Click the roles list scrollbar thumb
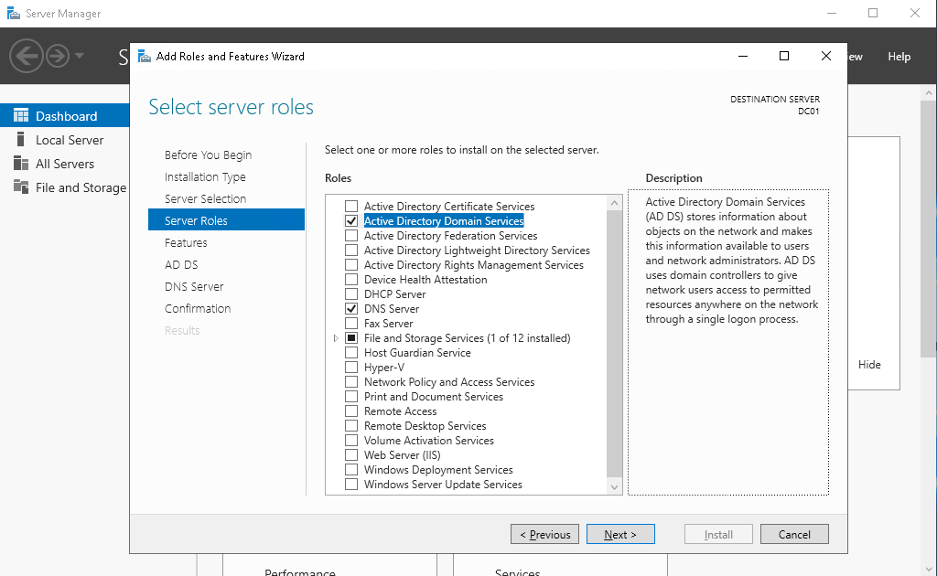937x576 pixels. [x=614, y=343]
